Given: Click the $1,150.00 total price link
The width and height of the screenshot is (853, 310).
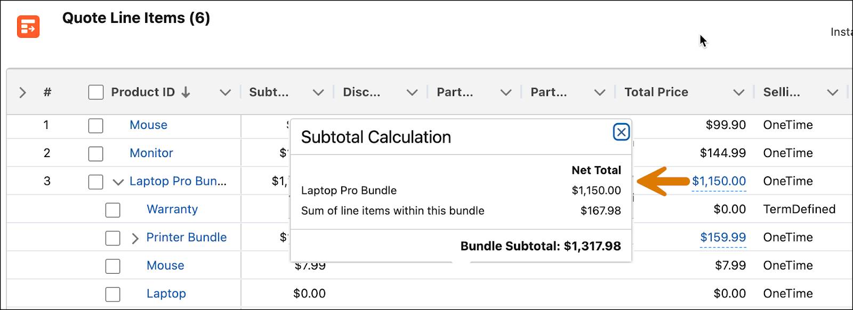Looking at the screenshot, I should [719, 181].
